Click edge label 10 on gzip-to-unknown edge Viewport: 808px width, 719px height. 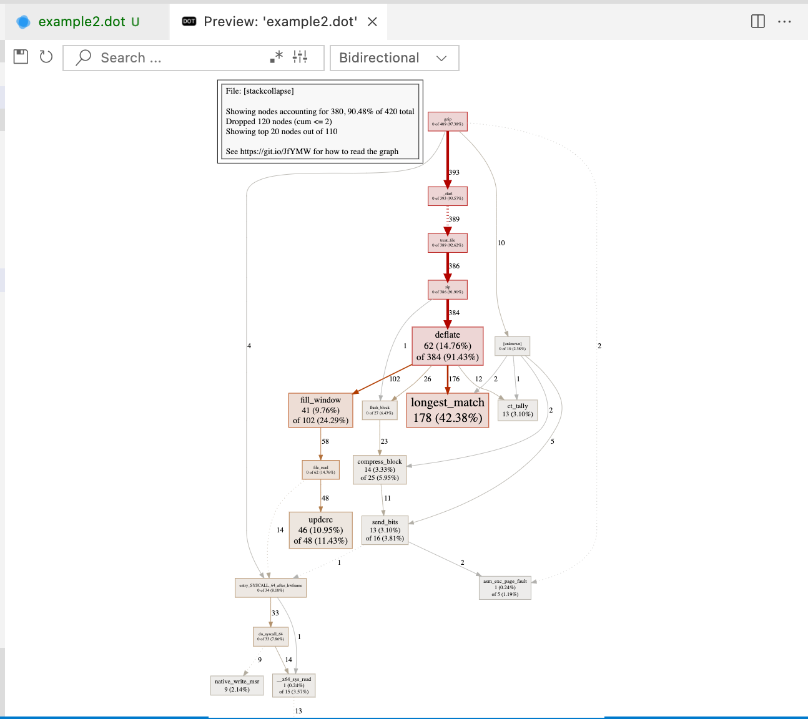[501, 243]
